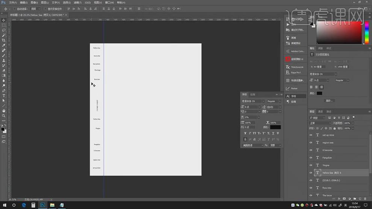Open the Paragraph panel icon in dock

coord(288,102)
